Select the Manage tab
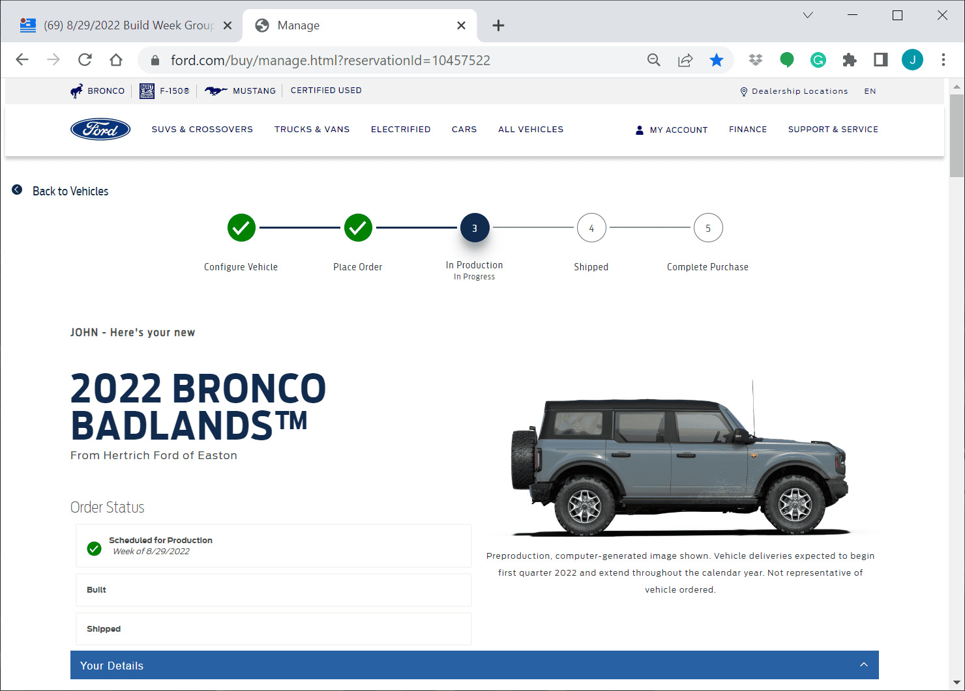 pos(359,25)
